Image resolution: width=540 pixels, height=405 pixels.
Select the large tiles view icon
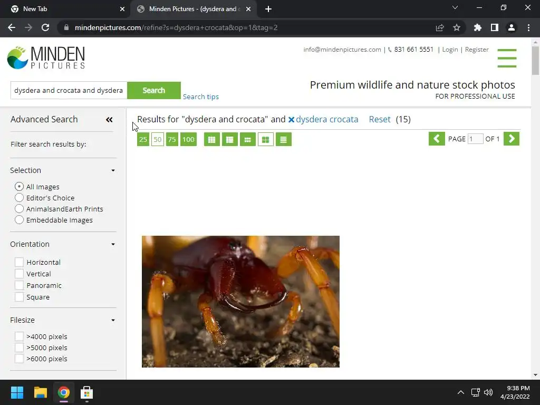[266, 139]
